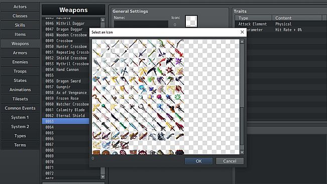Choose the brown flintlock pistol icon
The height and width of the screenshot is (184, 327).
pos(179,136)
